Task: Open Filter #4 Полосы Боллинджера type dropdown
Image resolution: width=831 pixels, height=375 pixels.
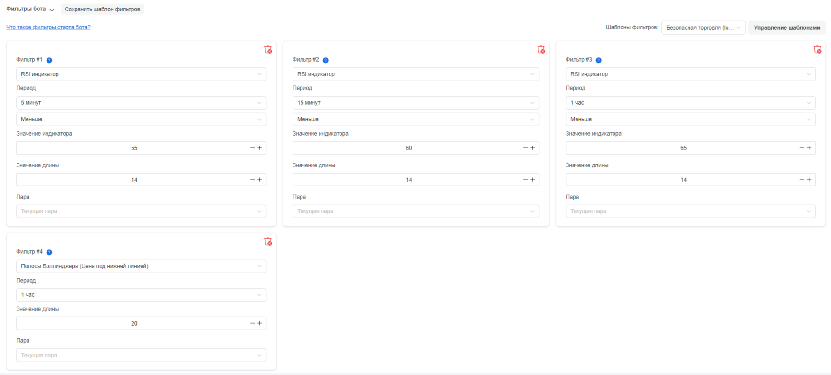Action: [x=141, y=266]
